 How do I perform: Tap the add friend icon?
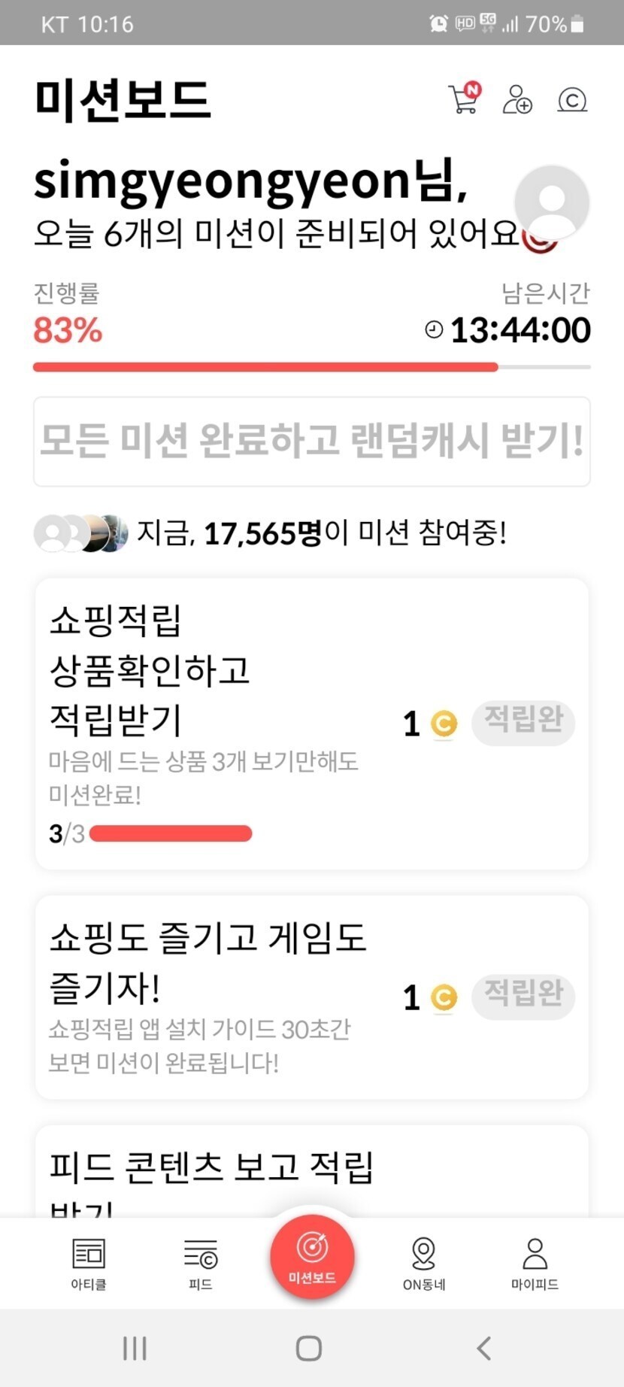[x=517, y=99]
